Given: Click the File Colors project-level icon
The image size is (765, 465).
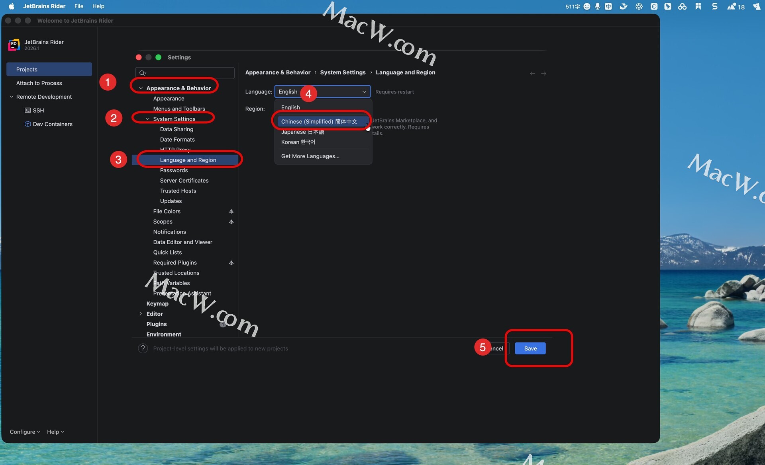Looking at the screenshot, I should (231, 211).
